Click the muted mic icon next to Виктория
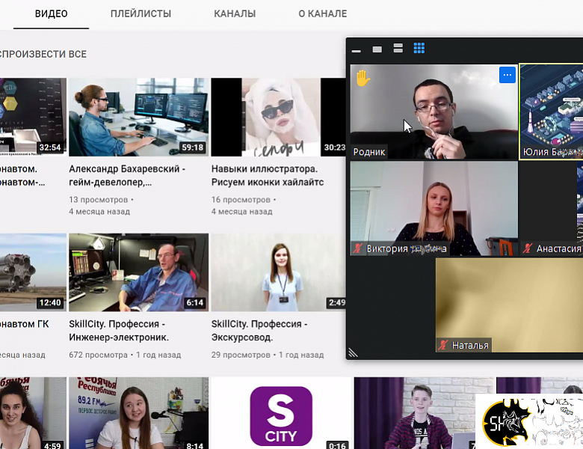Viewport: 583px width, 449px height. point(358,248)
